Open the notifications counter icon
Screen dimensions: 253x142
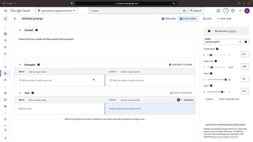[x=226, y=11]
